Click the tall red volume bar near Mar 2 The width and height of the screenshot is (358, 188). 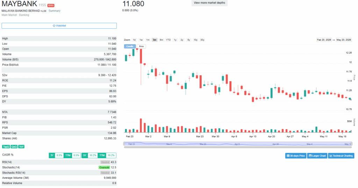pos(141,125)
